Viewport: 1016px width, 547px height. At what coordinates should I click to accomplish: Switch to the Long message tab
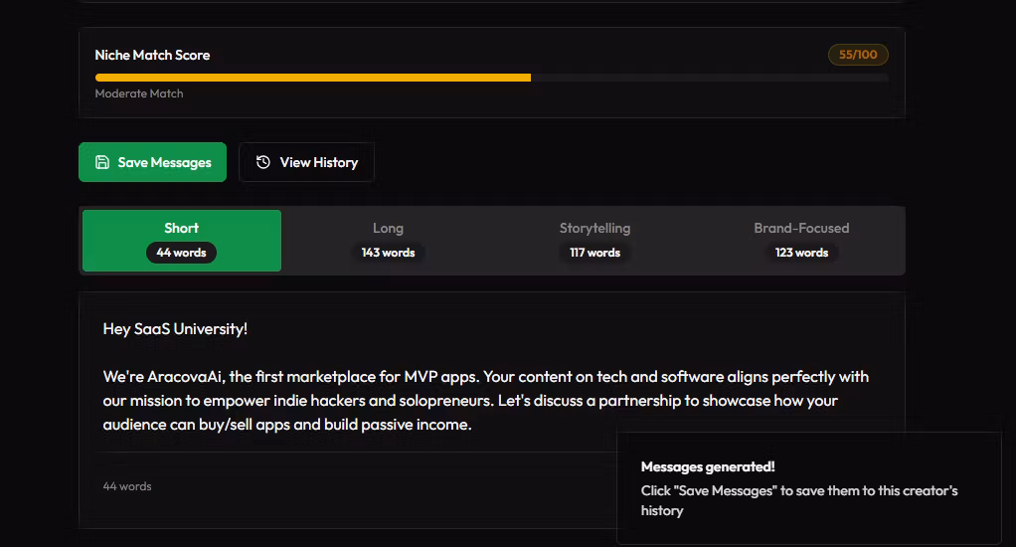pyautogui.click(x=388, y=229)
